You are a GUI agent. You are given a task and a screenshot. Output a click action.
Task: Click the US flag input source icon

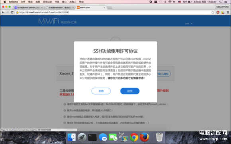click(180, 2)
